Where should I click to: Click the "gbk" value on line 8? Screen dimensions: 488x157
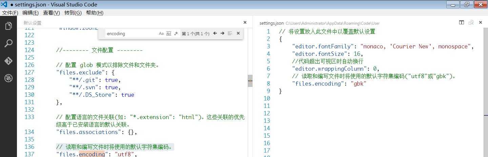(x=359, y=84)
